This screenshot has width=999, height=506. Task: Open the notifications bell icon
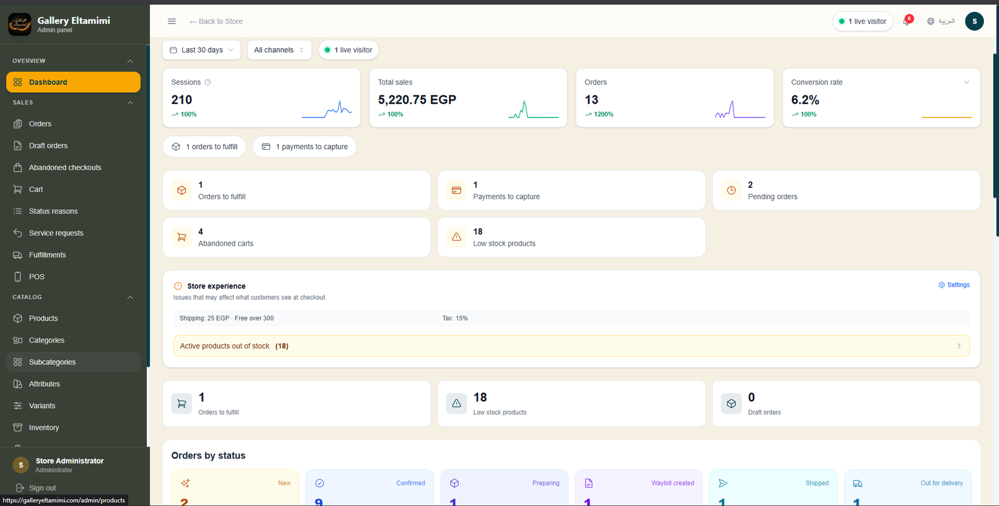click(x=907, y=21)
